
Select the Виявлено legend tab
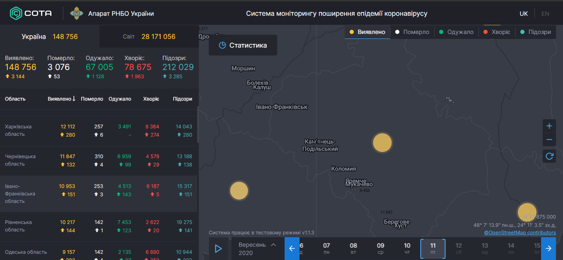pos(367,31)
